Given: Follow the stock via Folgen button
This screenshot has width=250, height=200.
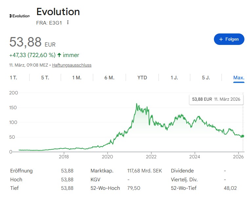Looking at the screenshot, I should [x=229, y=39].
